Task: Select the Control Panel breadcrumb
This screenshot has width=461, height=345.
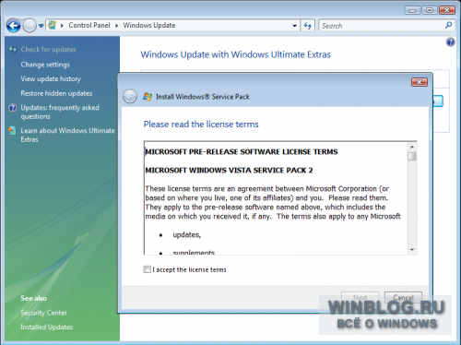Action: tap(89, 25)
